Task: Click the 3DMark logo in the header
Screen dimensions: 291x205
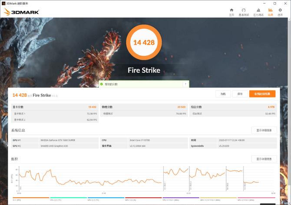Action: point(21,12)
